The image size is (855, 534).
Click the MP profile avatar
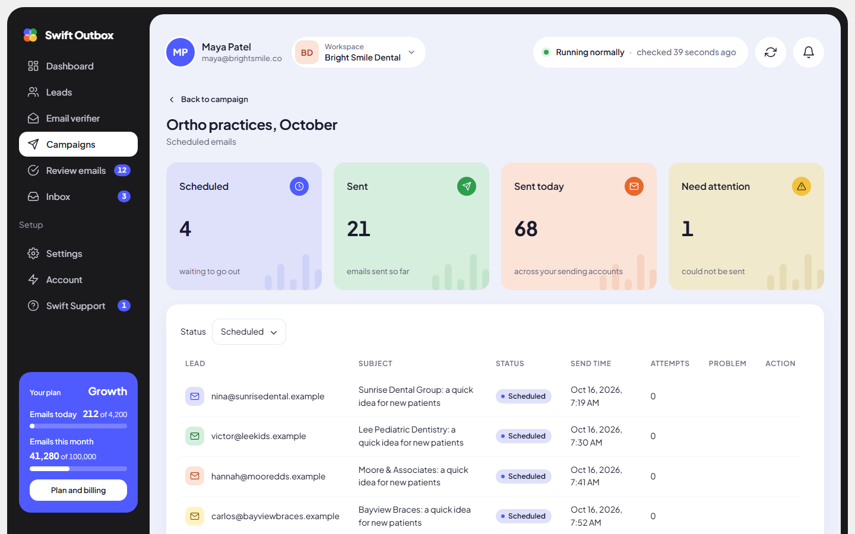[x=180, y=52]
